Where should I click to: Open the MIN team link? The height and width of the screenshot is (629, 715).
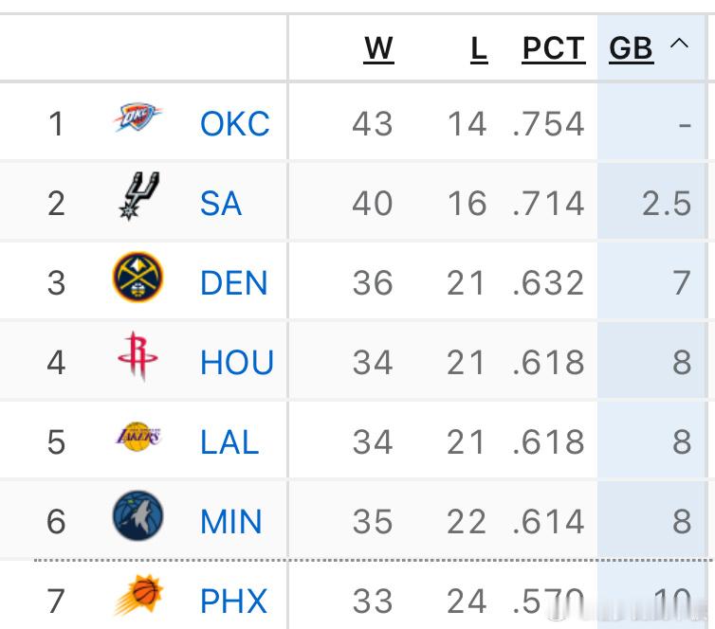click(230, 521)
